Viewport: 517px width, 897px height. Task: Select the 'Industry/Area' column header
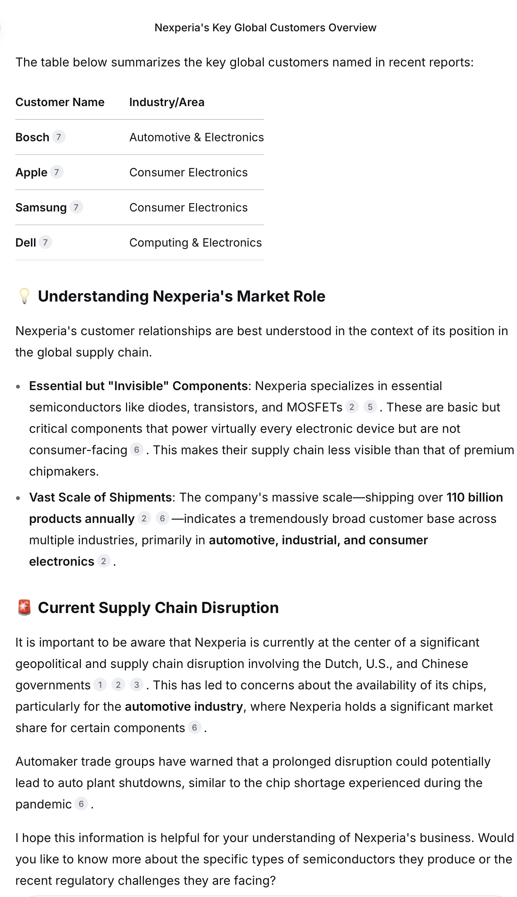pos(167,102)
